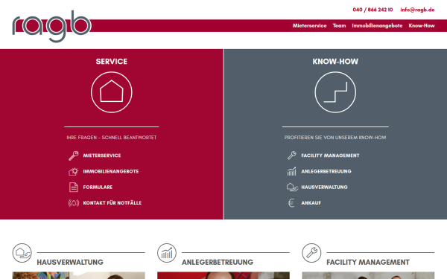Click the Facility Management round wrench icon below
The height and width of the screenshot is (279, 447).
pos(311,253)
